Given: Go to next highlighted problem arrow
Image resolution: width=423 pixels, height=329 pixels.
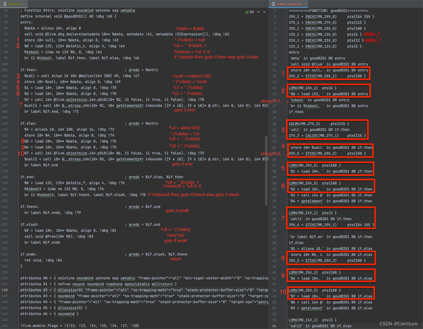Looking at the screenshot, I should point(264,12).
